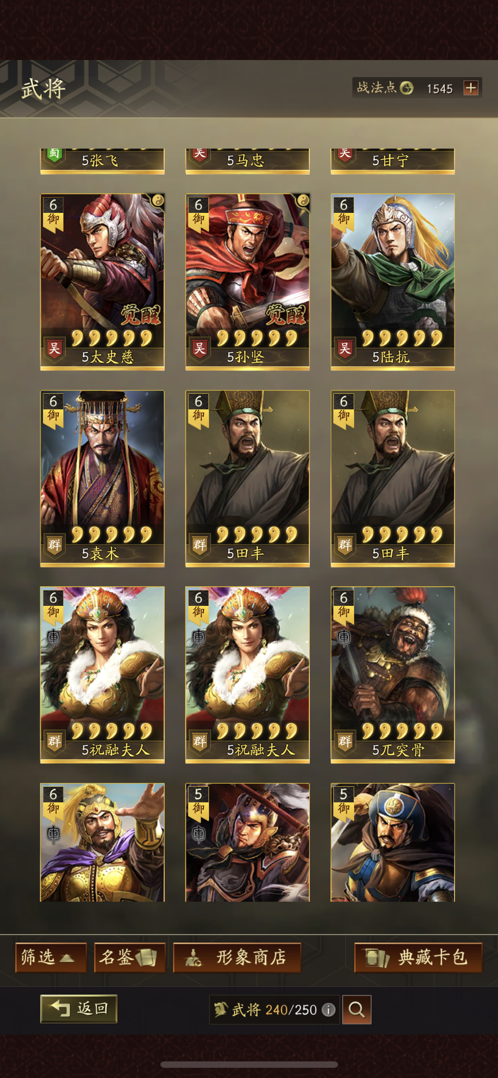This screenshot has width=498, height=1078.
Task: Tap the yin-yang icon on 孙坚 card
Action: [303, 201]
